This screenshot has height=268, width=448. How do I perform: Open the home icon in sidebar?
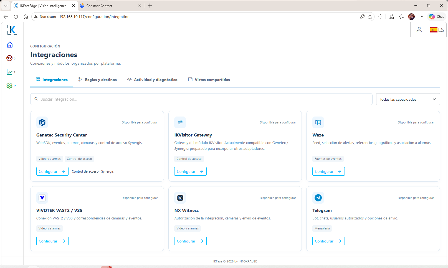10,45
